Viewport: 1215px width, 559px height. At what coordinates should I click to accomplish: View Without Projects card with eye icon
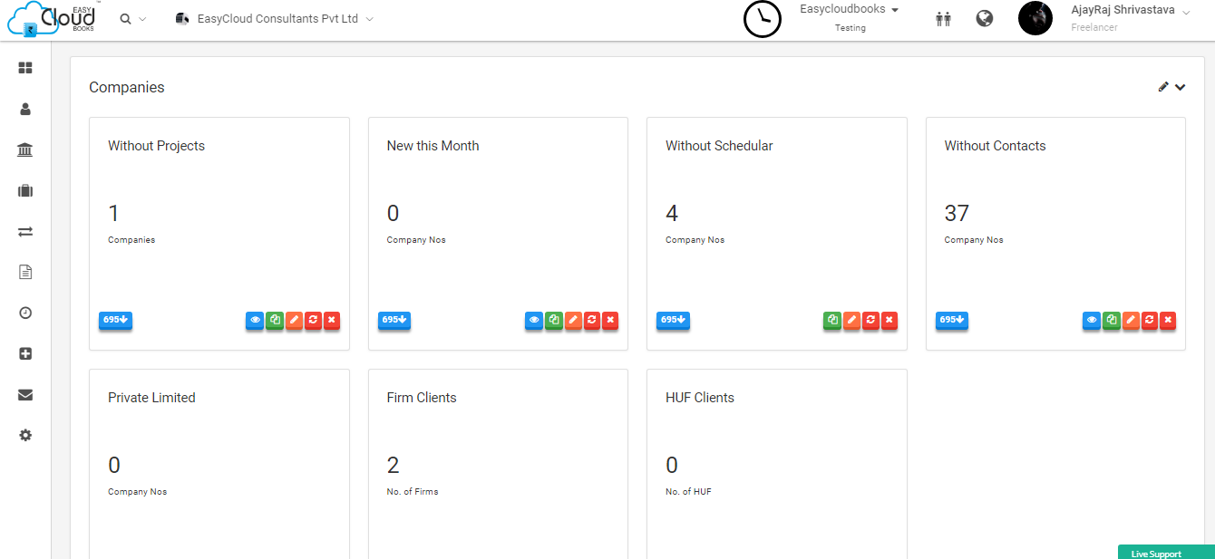pyautogui.click(x=255, y=320)
